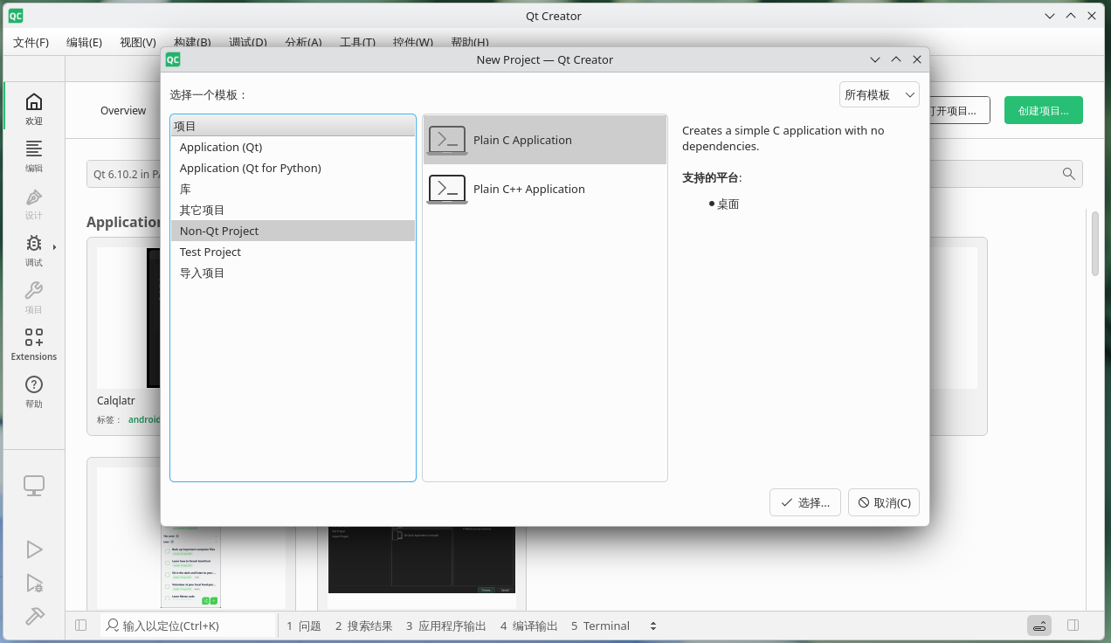Image resolution: width=1111 pixels, height=643 pixels.
Task: Open Projects (项目) mode in sidebar
Action: (33, 297)
